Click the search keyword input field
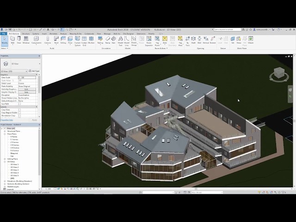 [x=227, y=30]
